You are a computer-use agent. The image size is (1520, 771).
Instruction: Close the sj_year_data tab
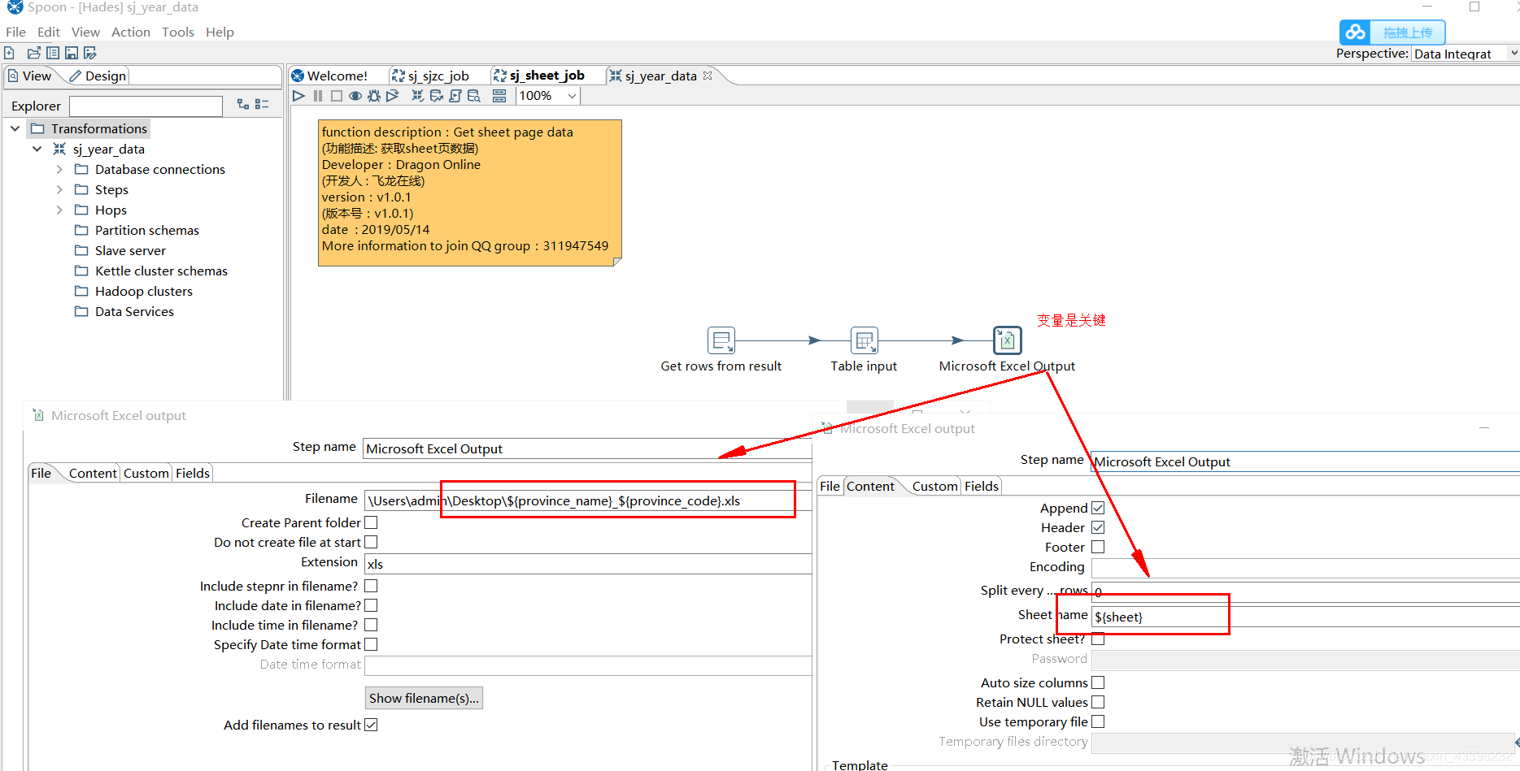708,76
